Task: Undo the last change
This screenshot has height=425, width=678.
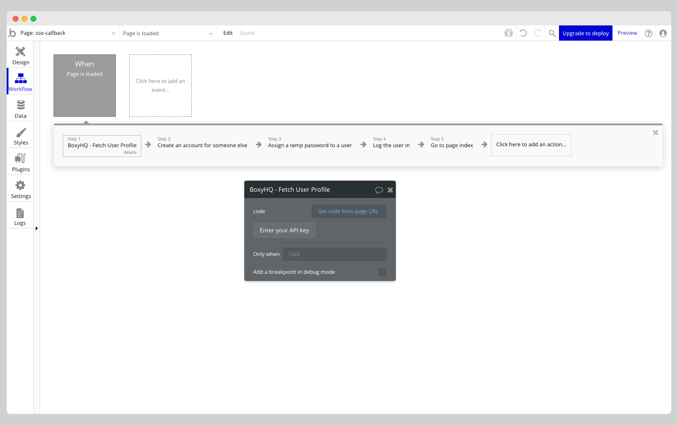Action: tap(523, 33)
